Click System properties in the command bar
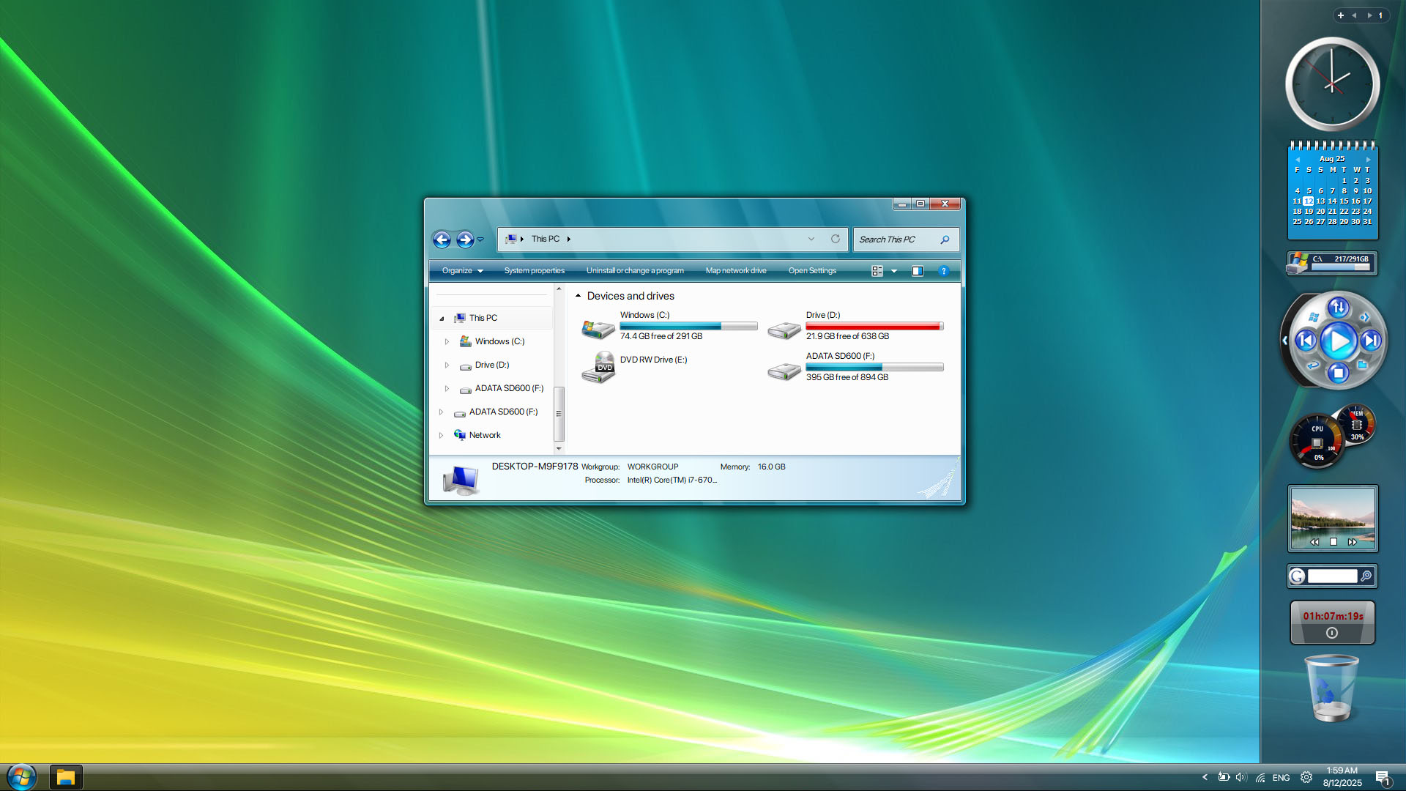 tap(534, 271)
